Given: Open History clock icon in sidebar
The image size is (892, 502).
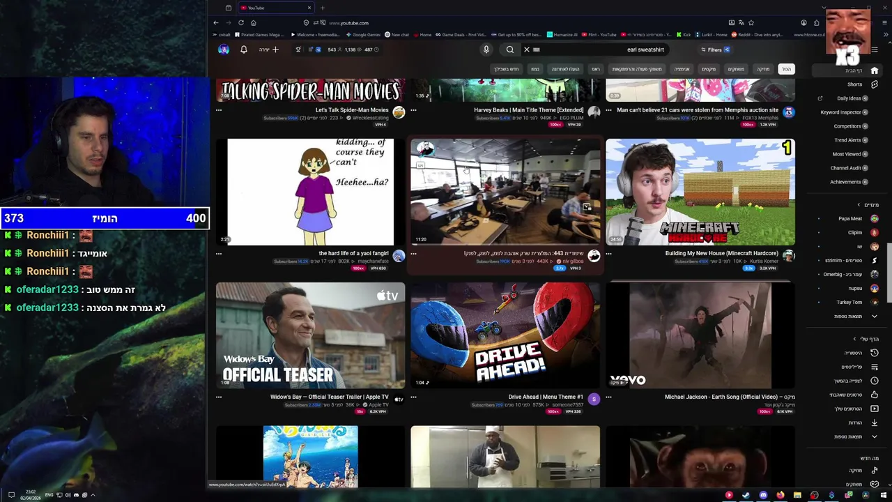Looking at the screenshot, I should tap(875, 353).
